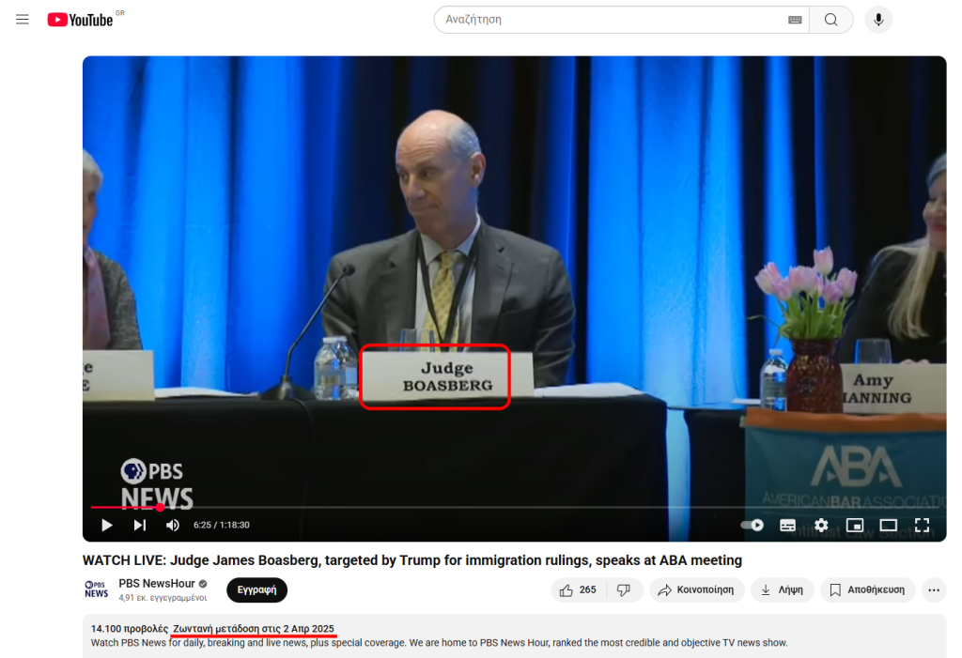Subscribe using the Εγγραφή button
This screenshot has width=962, height=658.
256,589
